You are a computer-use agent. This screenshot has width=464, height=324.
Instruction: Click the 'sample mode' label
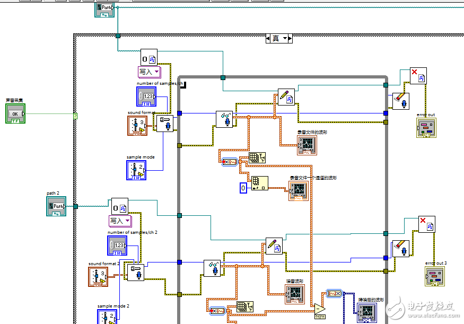click(141, 157)
